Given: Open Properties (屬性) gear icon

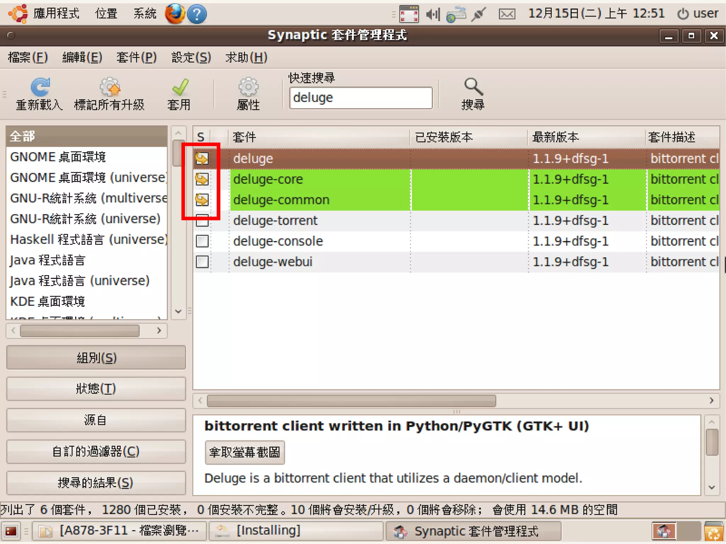Looking at the screenshot, I should click(248, 87).
